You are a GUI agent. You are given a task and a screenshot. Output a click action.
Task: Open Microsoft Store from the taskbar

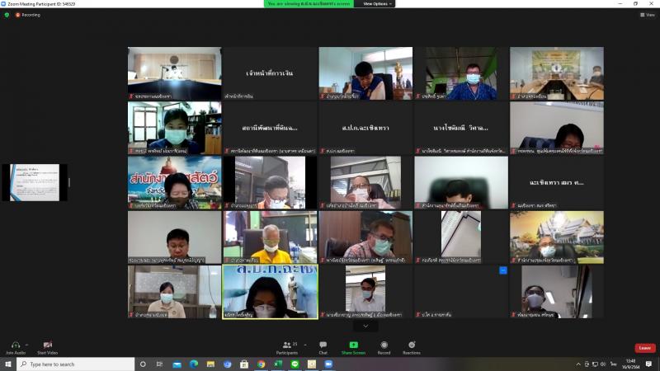(244, 364)
